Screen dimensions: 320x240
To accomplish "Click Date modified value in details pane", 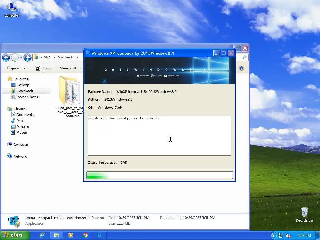I will coord(133,218).
